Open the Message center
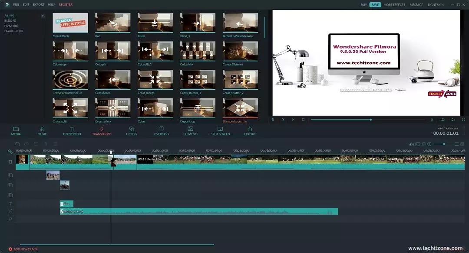The image size is (469, 253). point(416,5)
